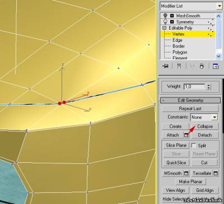224x204 pixels.
Task: Click Remove Modifier trash icon
Action: (x=202, y=66)
